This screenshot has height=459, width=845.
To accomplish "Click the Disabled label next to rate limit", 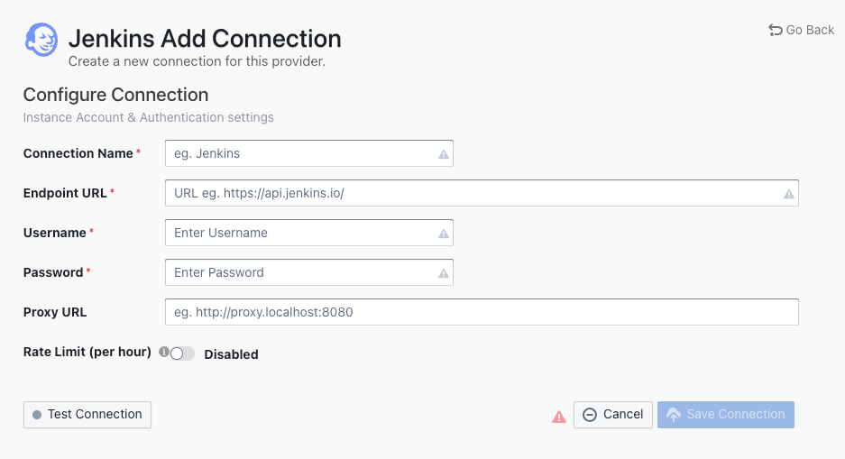I will point(231,354).
